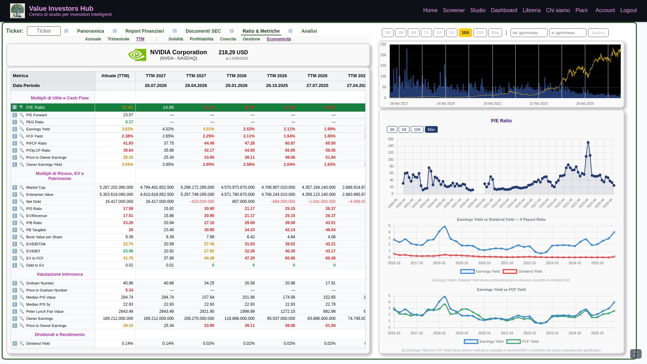Click info icon next to Panoramica tab
Screen dimensions: 647x364
point(66,31)
